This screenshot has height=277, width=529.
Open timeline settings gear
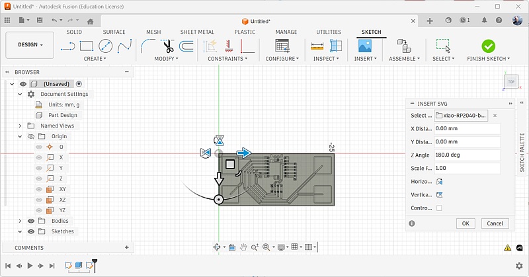(x=519, y=266)
